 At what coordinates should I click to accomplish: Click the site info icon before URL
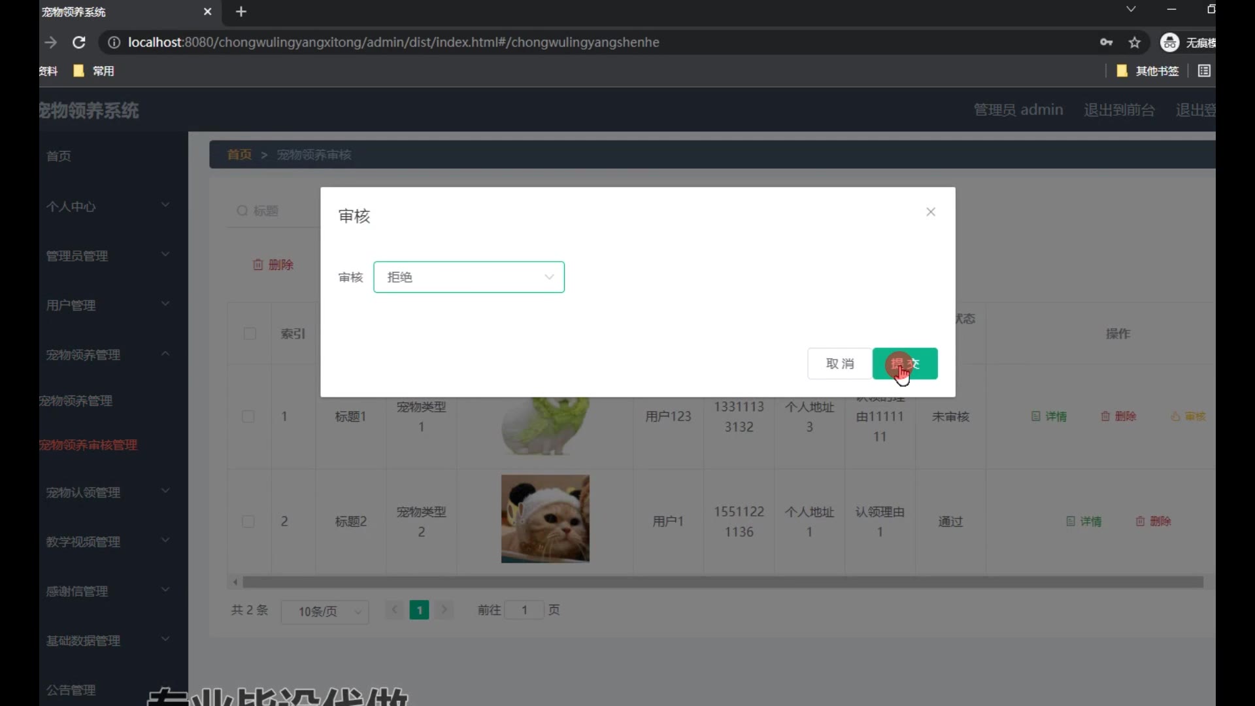click(x=114, y=42)
